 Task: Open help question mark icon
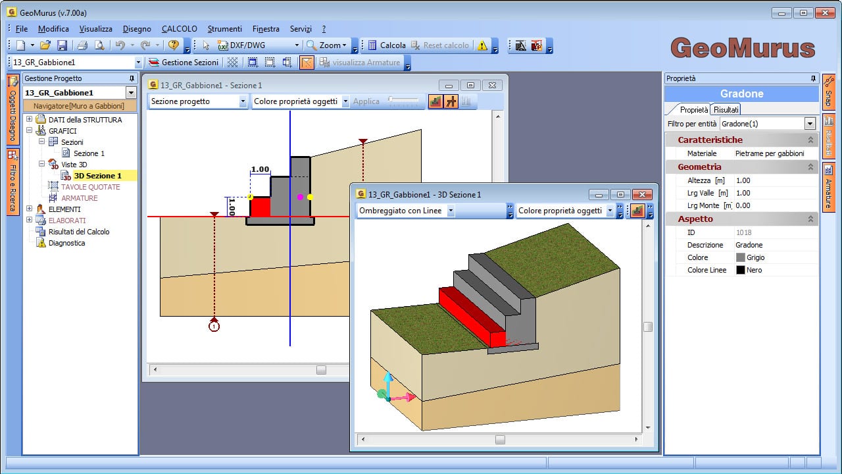coord(174,45)
